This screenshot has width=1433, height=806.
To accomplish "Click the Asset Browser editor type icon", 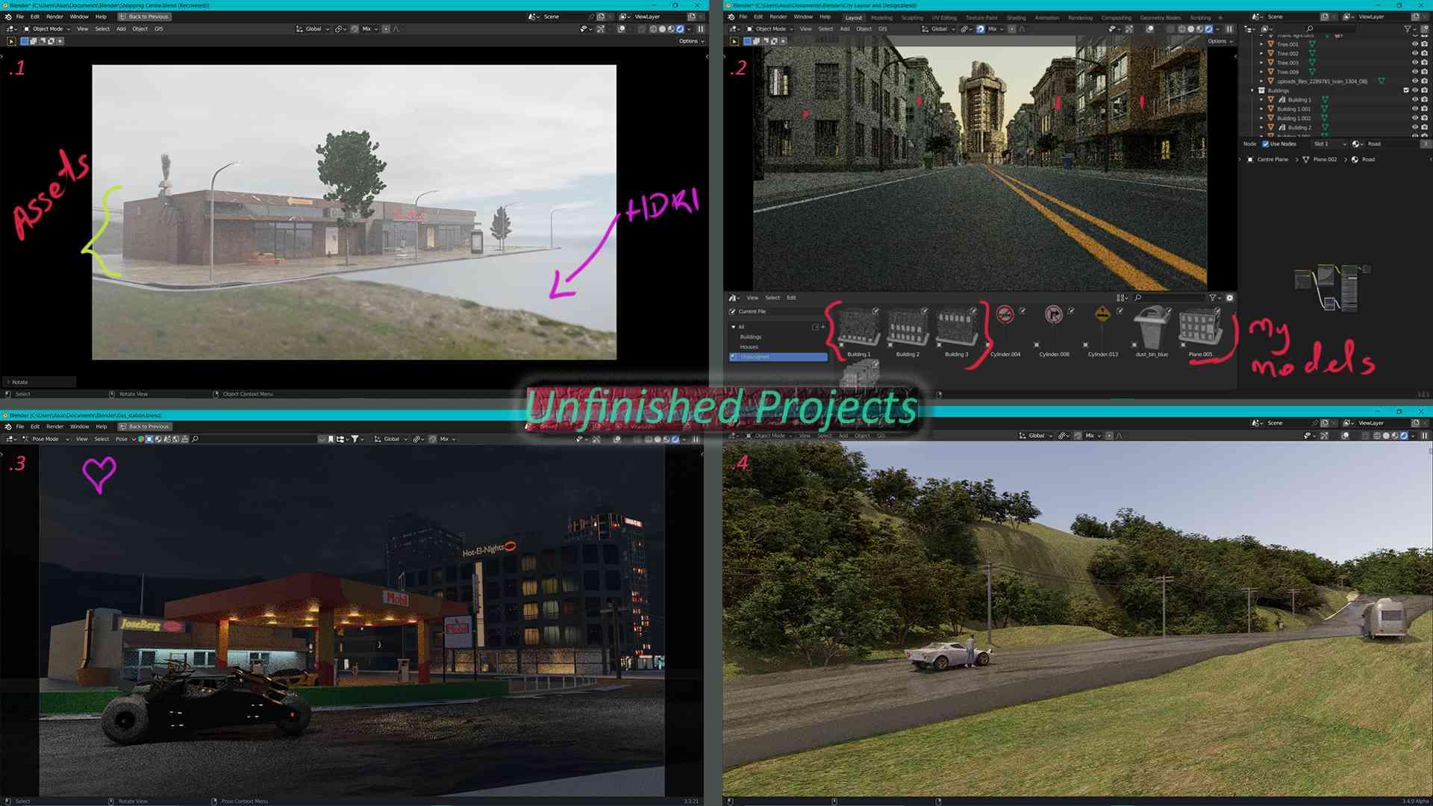I will 732,297.
